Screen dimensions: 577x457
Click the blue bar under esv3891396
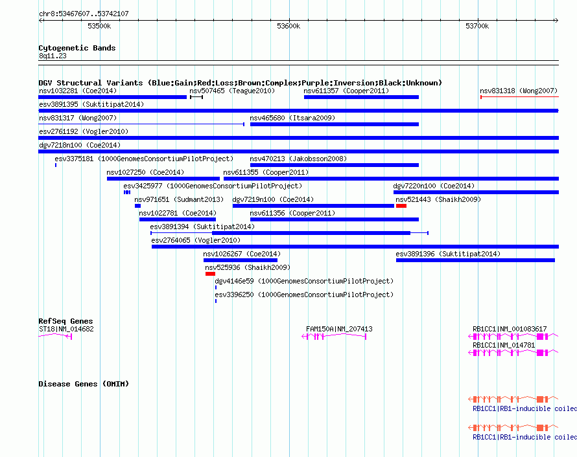click(x=475, y=260)
